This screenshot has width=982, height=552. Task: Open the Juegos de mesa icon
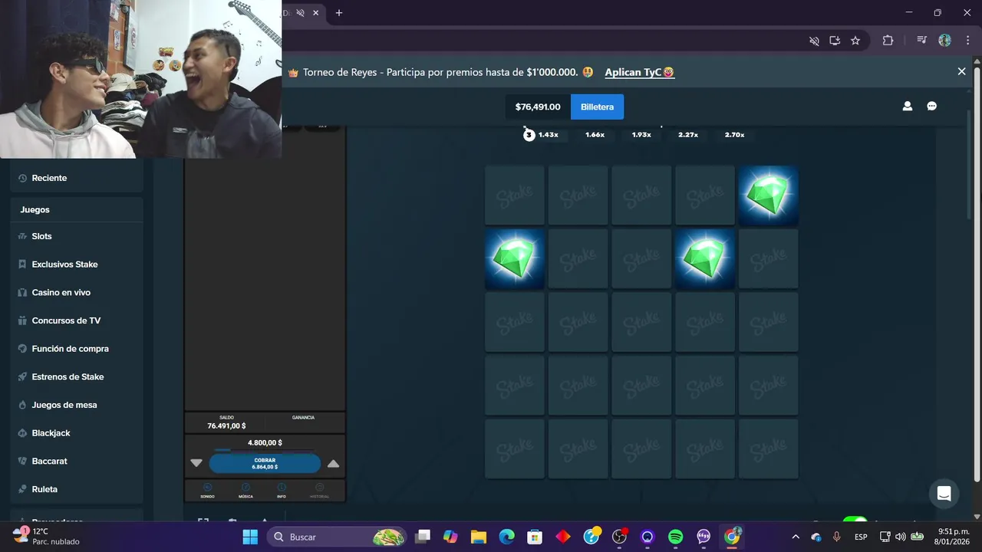(x=22, y=405)
